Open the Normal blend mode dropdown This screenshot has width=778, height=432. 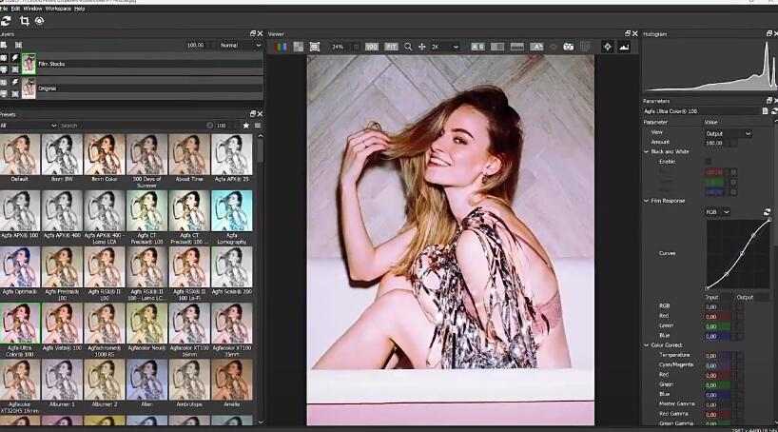pyautogui.click(x=240, y=45)
